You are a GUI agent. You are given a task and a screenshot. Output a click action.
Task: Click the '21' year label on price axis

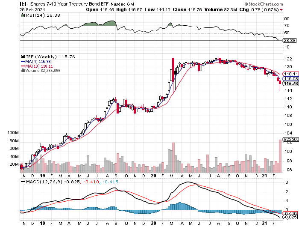[264, 176]
